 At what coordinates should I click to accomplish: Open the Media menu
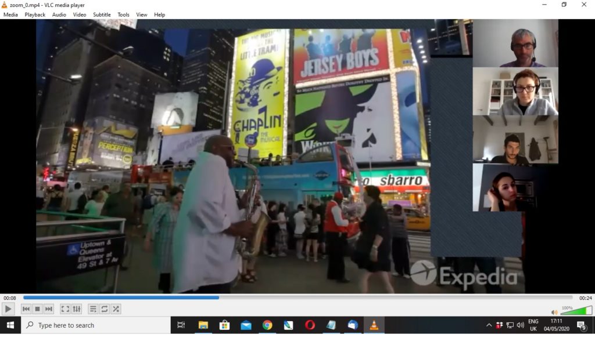point(10,14)
